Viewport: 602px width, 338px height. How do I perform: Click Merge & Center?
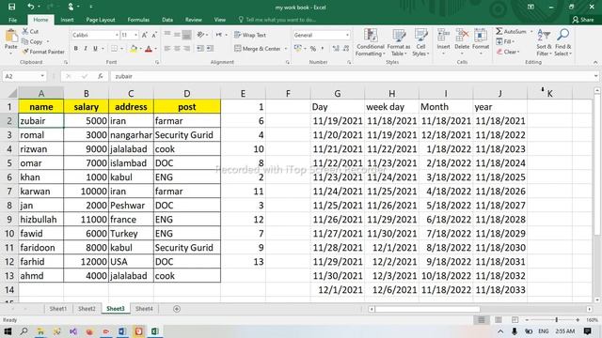click(x=258, y=49)
